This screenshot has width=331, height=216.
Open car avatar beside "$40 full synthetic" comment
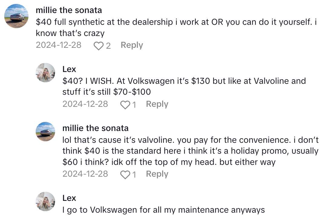click(17, 16)
